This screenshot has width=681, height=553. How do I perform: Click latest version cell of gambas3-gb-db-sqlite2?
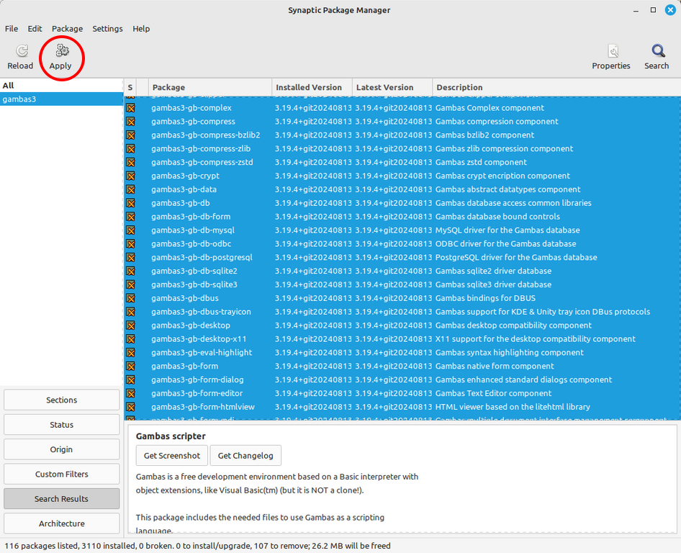click(x=394, y=271)
